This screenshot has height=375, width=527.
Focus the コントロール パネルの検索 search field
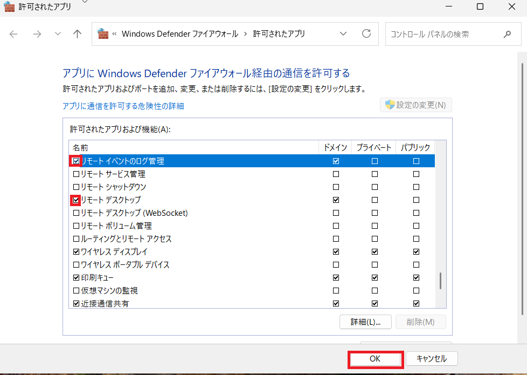(x=453, y=34)
